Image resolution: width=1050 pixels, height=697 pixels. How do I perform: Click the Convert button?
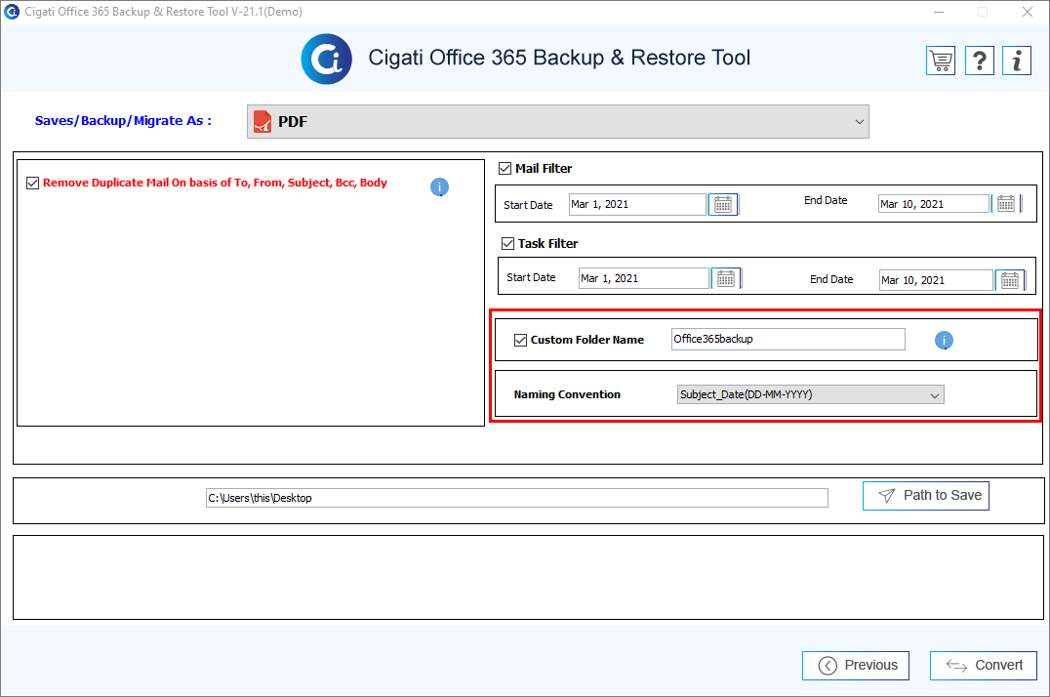click(984, 666)
